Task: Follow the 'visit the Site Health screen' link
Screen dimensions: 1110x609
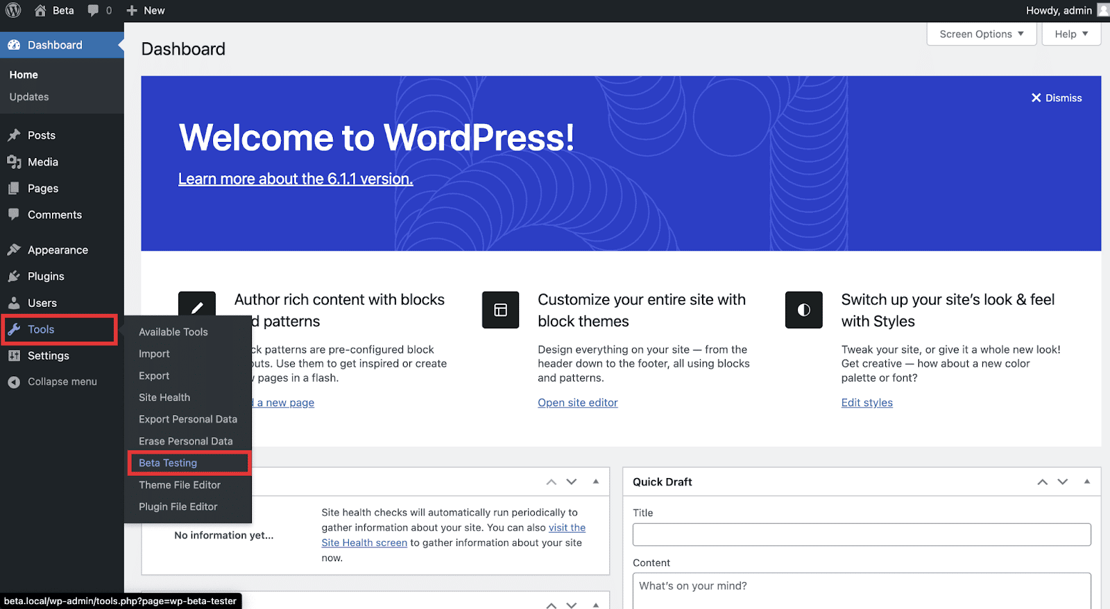Action: tap(454, 535)
